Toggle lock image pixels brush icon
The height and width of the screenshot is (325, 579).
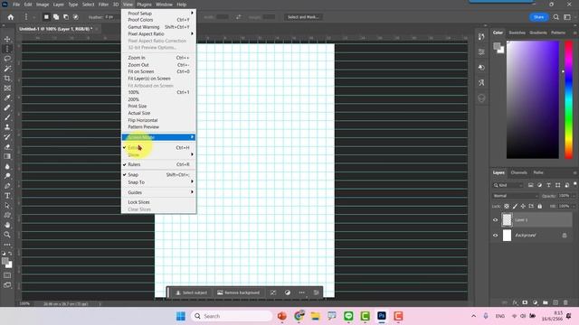(515, 207)
